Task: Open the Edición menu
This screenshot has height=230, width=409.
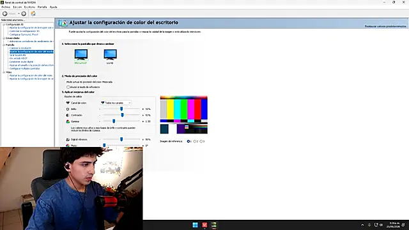Action: (17, 7)
